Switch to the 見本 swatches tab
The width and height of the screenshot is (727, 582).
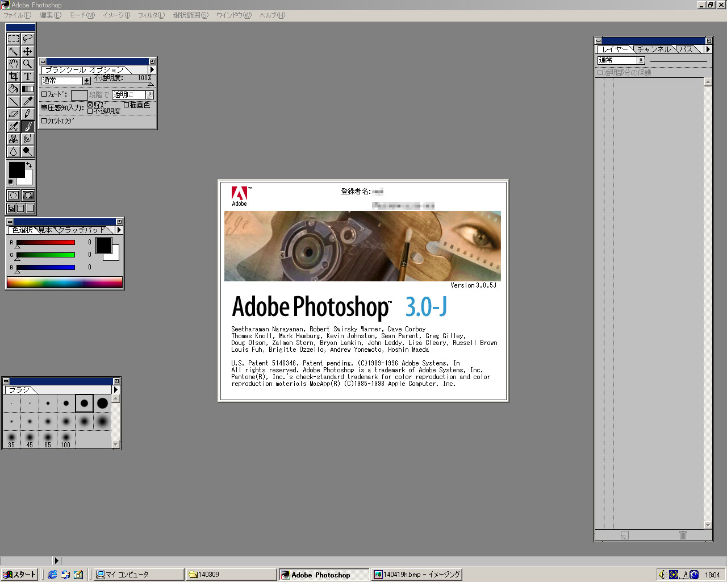(45, 230)
